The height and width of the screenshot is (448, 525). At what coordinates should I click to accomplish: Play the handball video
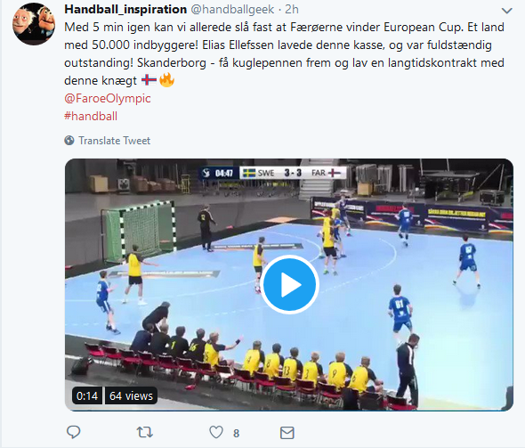289,284
